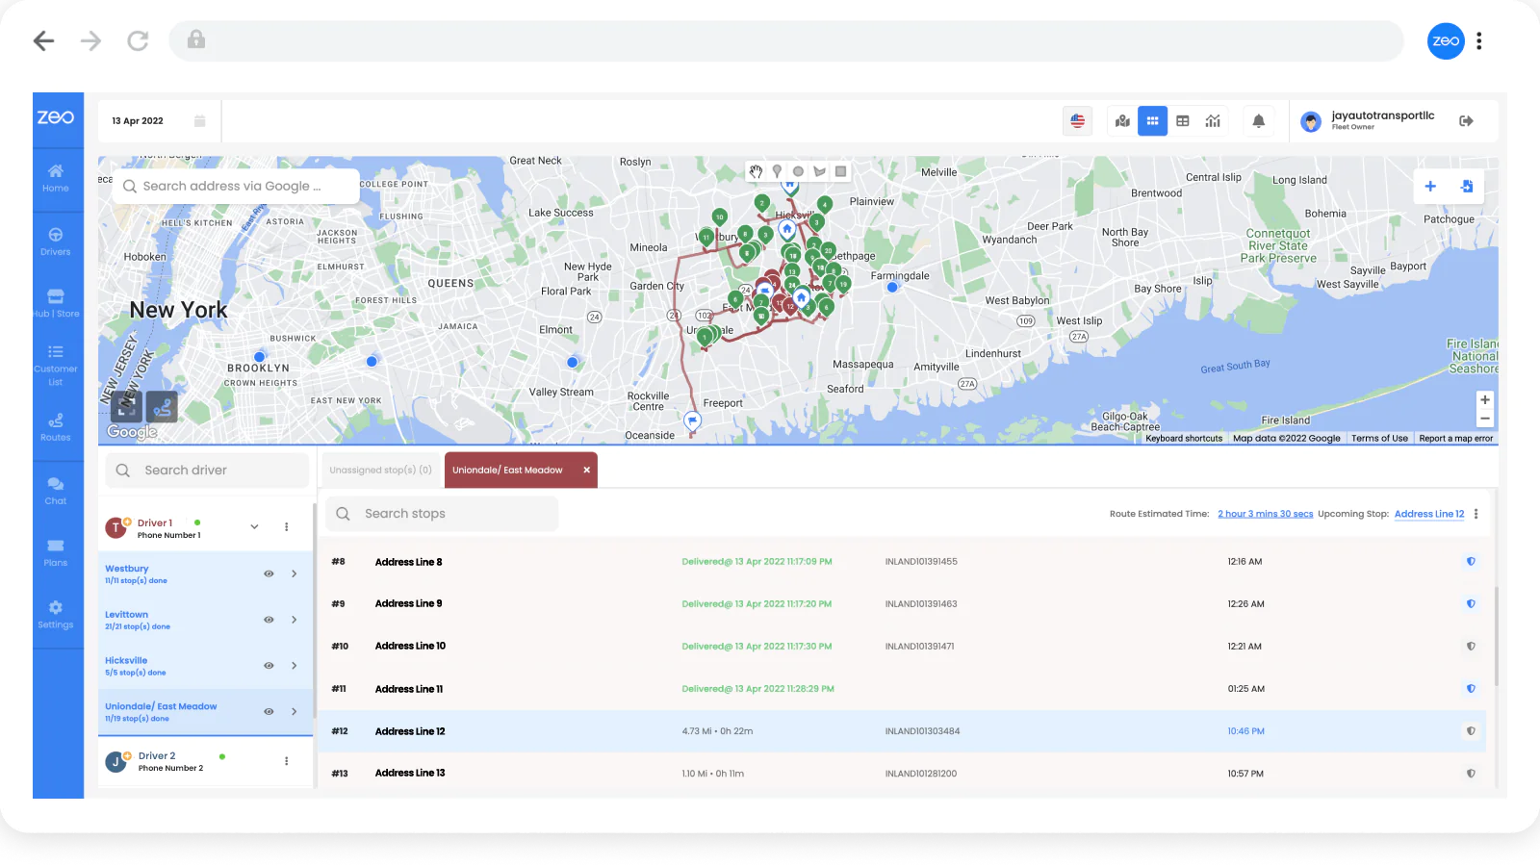
Task: Click route time 2 hour 3 mins link
Action: (1266, 514)
